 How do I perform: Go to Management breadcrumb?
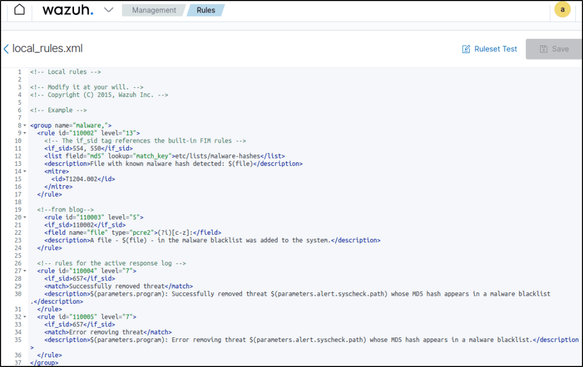pos(153,10)
